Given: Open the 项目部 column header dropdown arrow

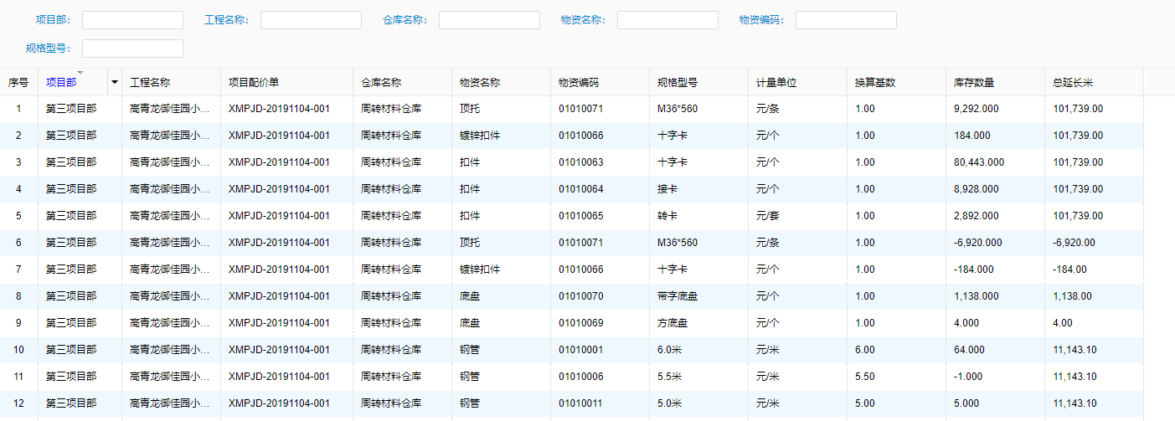Looking at the screenshot, I should point(114,82).
